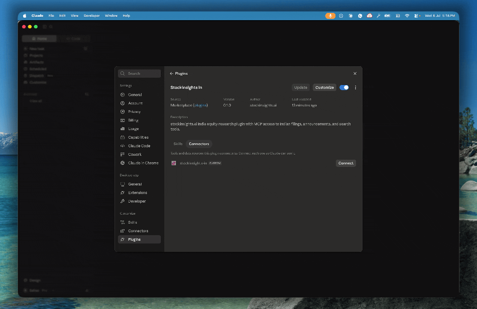Open the Apple menu
Viewport: 477px width, 309px height.
(24, 16)
